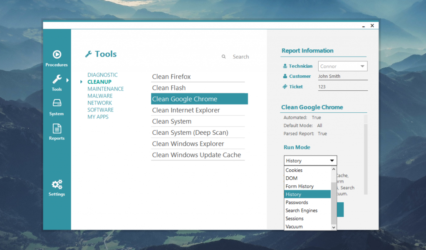Open the System drive icon

(57, 103)
